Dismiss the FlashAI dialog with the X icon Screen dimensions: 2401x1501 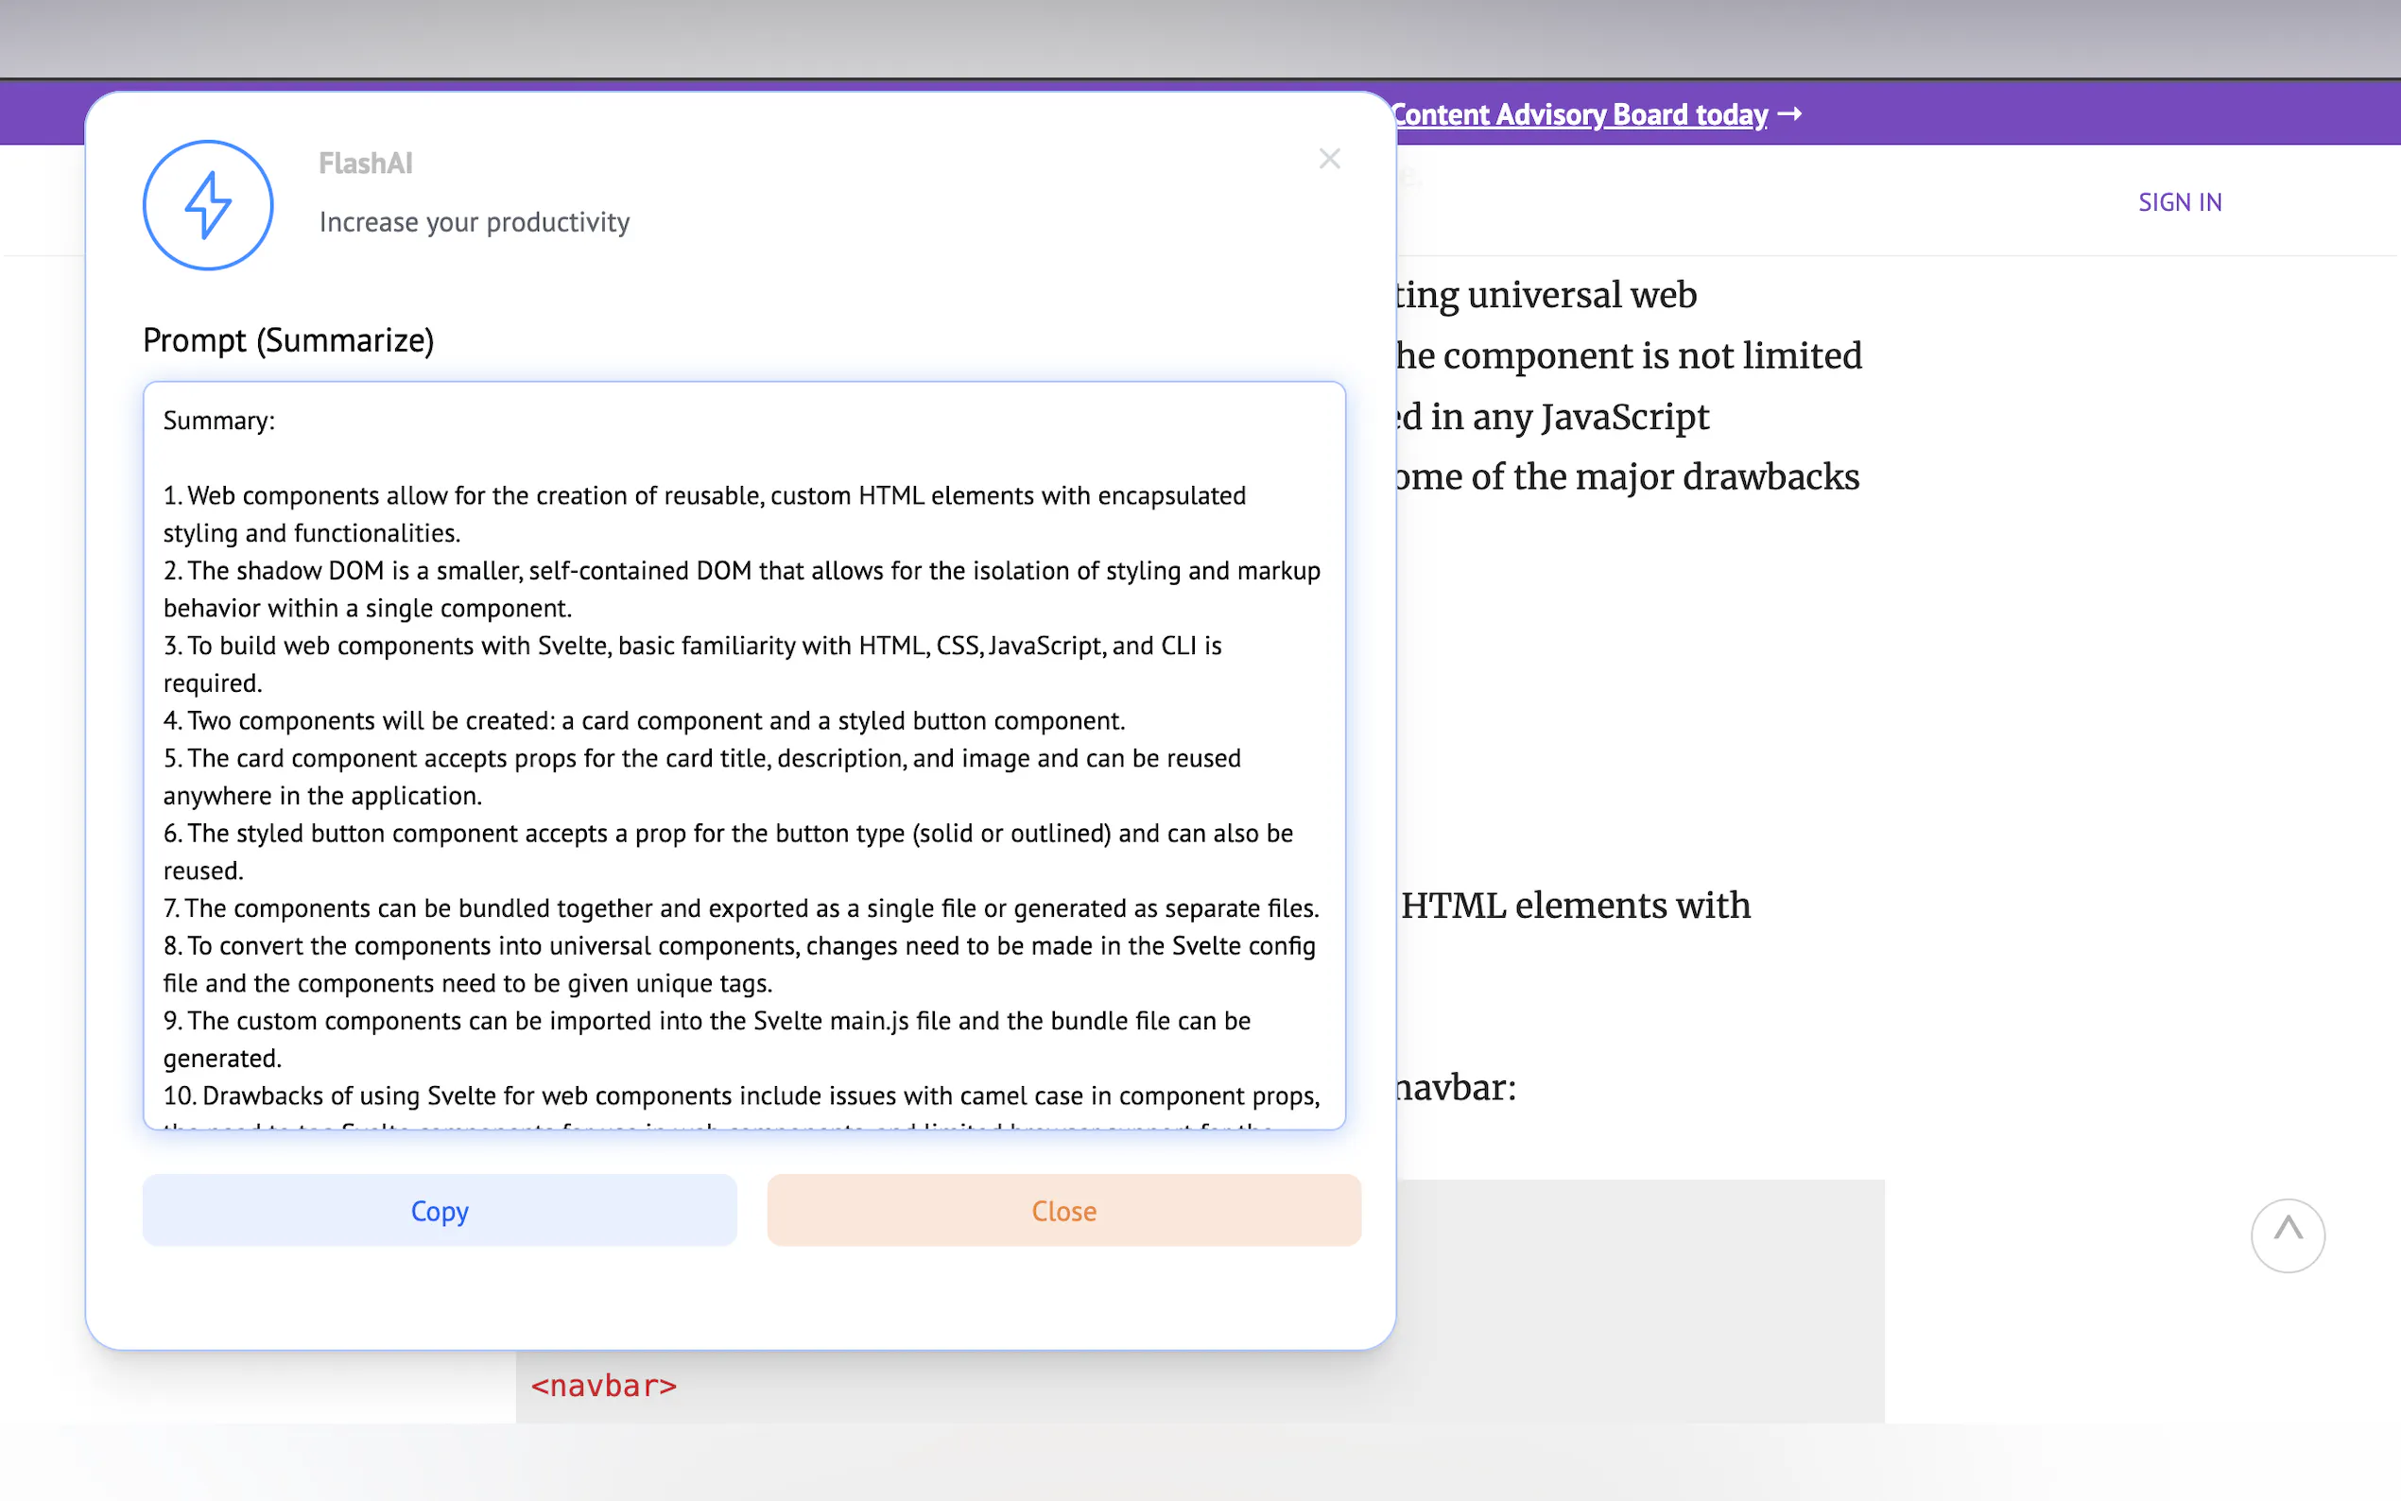pyautogui.click(x=1329, y=159)
